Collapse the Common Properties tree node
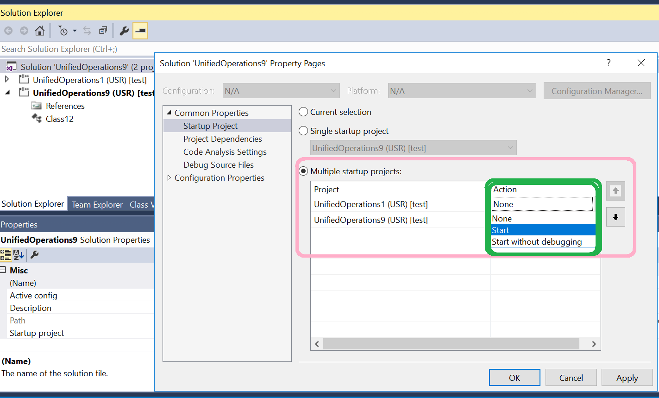 tap(169, 113)
